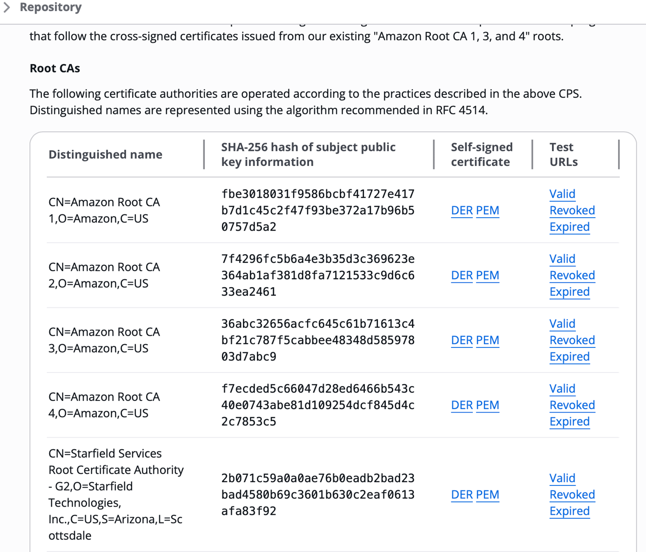Expand the Repository section chevron
The height and width of the screenshot is (552, 646).
tap(7, 7)
